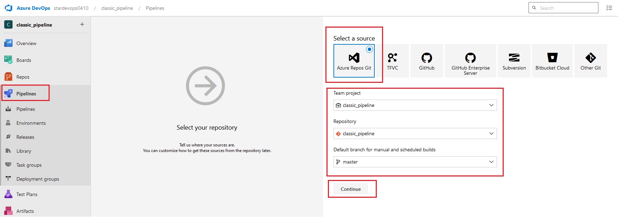Open the Test Plans flask icon

[x=8, y=194]
